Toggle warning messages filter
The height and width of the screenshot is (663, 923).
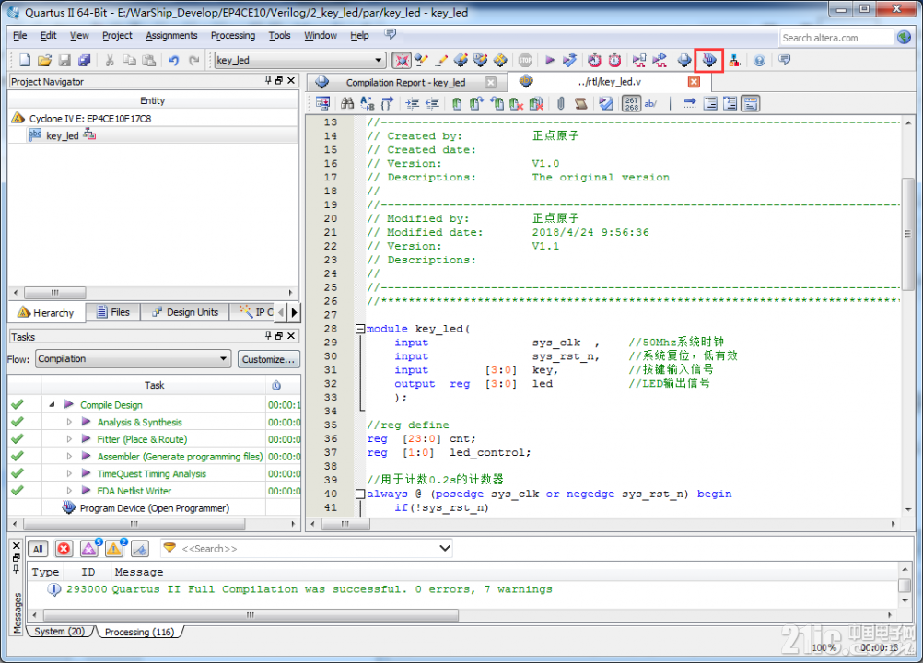point(114,549)
